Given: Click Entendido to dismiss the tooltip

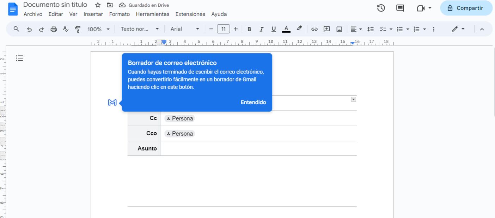Looking at the screenshot, I should tap(253, 102).
